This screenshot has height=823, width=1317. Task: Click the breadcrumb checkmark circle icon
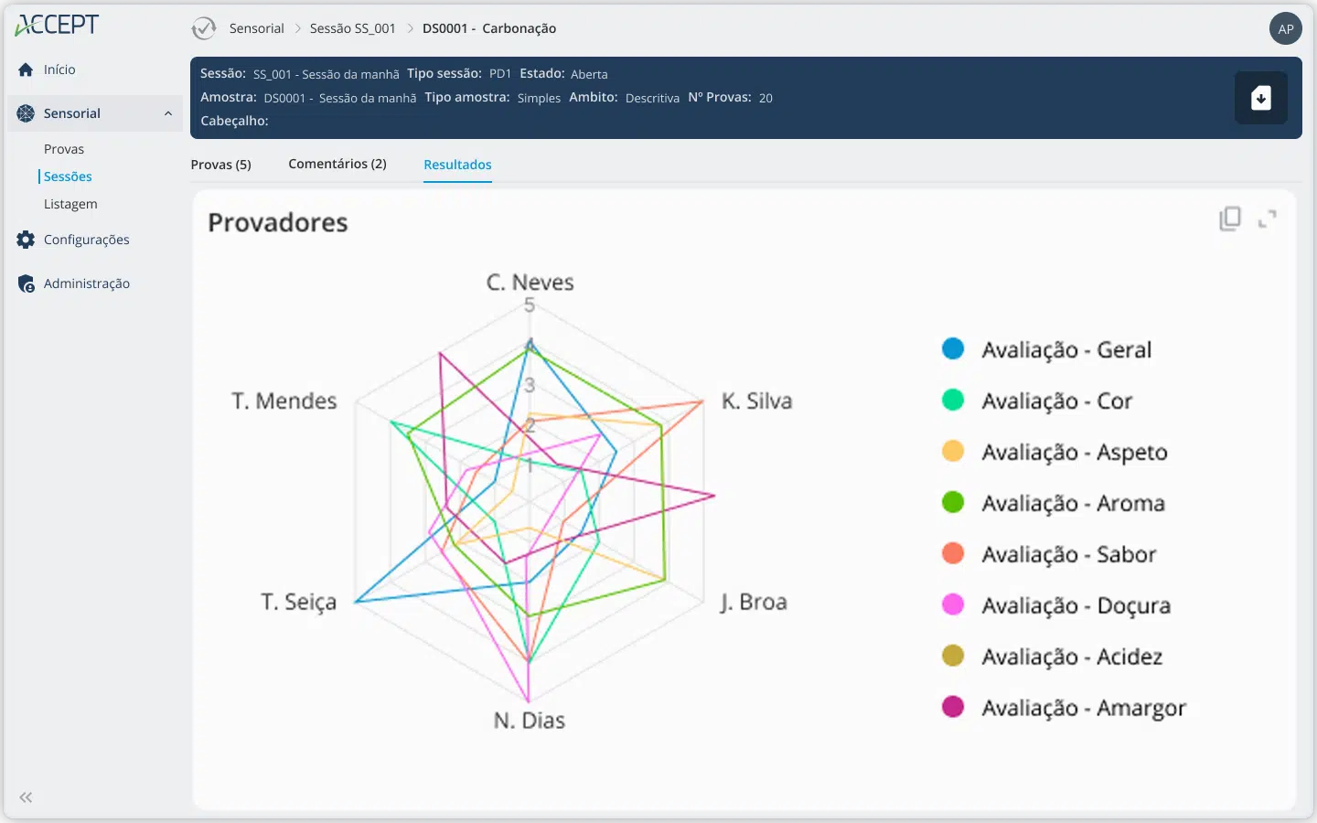click(203, 28)
